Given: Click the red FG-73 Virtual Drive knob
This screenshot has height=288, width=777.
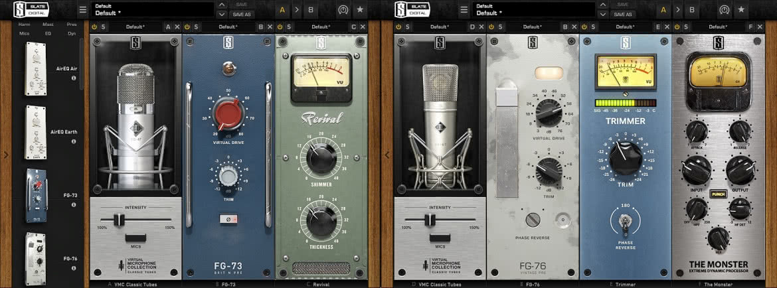Looking at the screenshot, I should tap(228, 114).
